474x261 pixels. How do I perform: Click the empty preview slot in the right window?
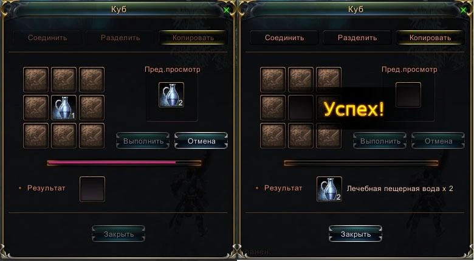[x=408, y=95]
